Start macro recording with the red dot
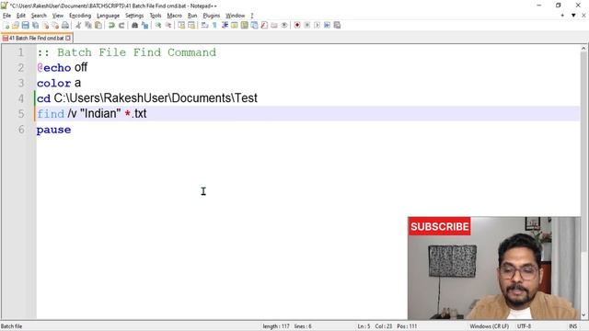 pyautogui.click(x=297, y=25)
